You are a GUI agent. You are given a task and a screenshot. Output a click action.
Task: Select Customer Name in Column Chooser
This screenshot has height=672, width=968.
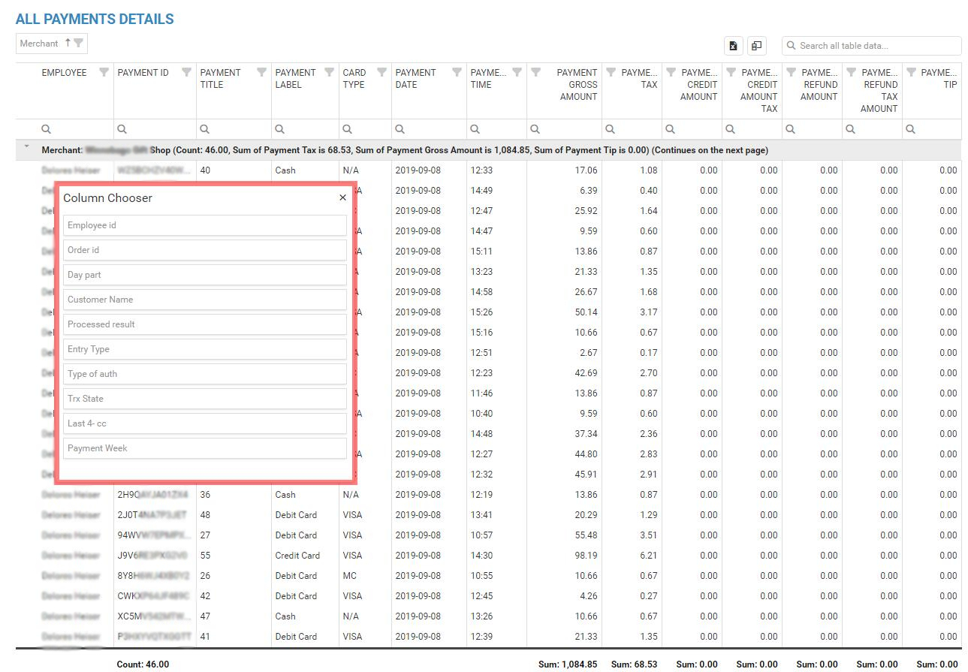(x=205, y=300)
